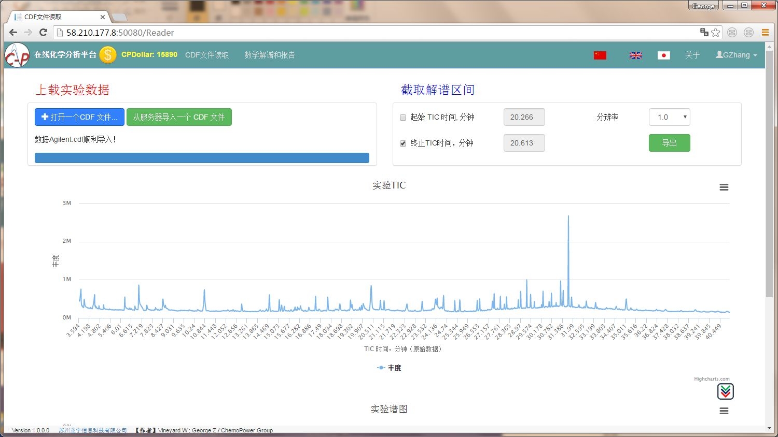Click the 打开一个CDF 文件 button
This screenshot has height=437, width=778.
(79, 117)
